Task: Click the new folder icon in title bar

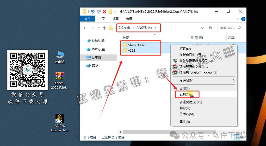Action: coord(110,12)
